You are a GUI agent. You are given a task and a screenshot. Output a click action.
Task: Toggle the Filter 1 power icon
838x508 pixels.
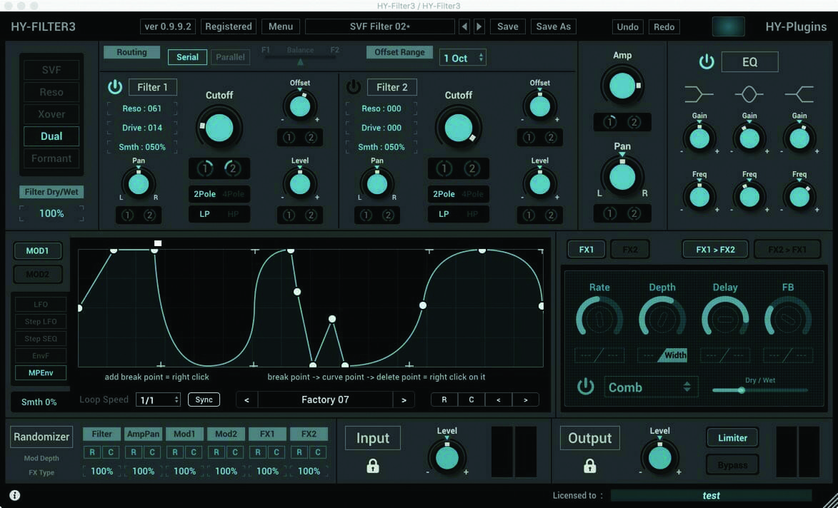click(115, 87)
